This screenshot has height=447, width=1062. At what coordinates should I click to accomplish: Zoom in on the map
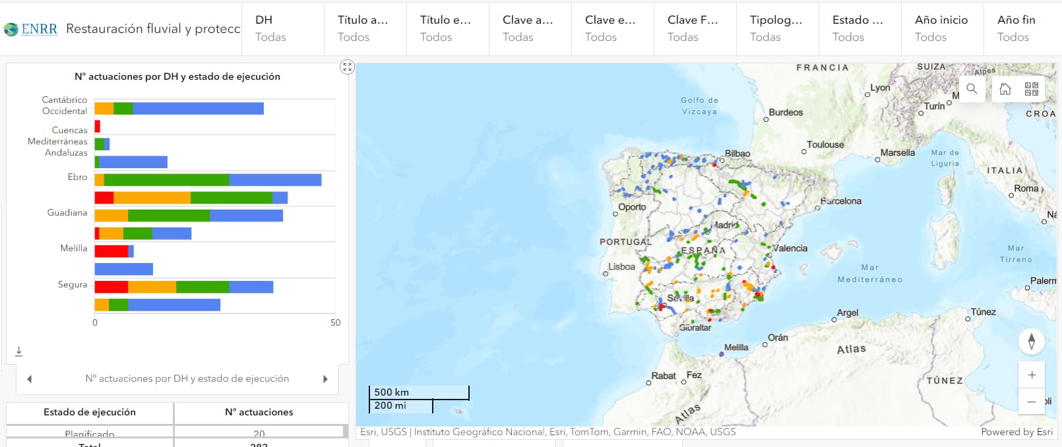(1031, 375)
